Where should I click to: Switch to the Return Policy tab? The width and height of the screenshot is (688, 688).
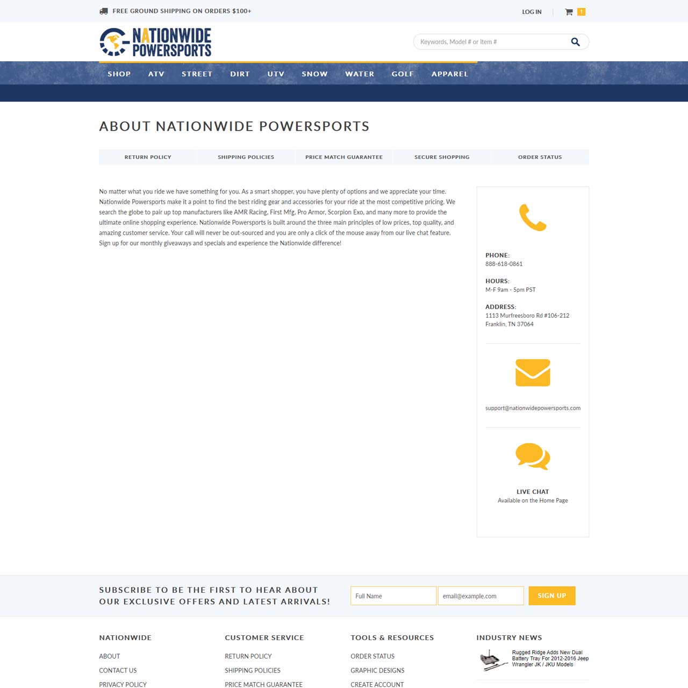click(x=148, y=157)
